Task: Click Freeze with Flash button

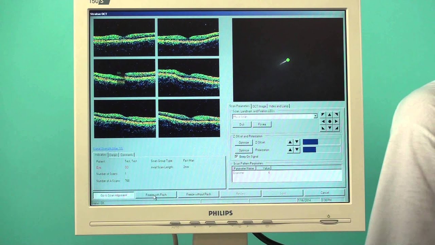Action: (156, 195)
